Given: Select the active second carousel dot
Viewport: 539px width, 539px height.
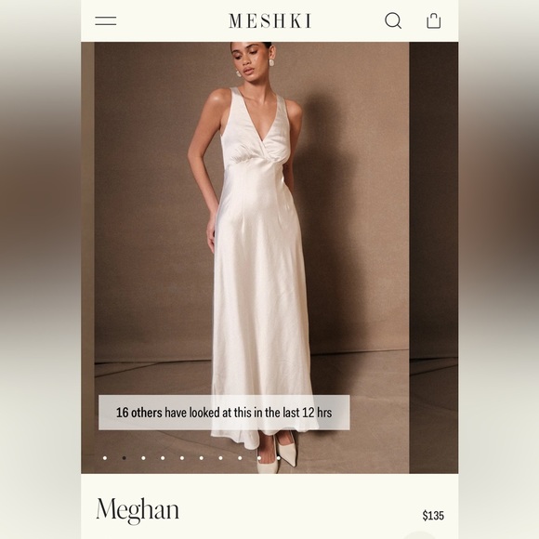Looking at the screenshot, I should click(125, 458).
